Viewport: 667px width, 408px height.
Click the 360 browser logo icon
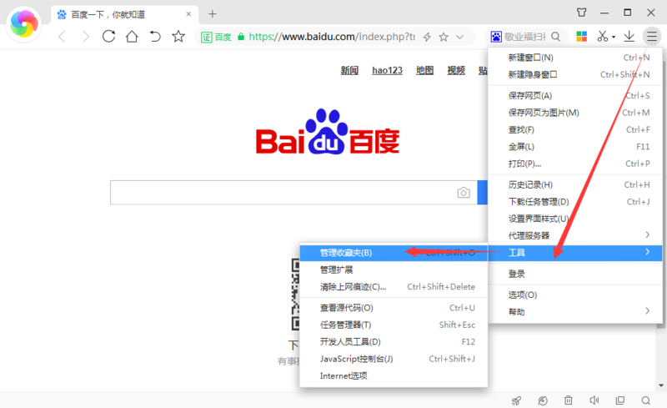(24, 24)
